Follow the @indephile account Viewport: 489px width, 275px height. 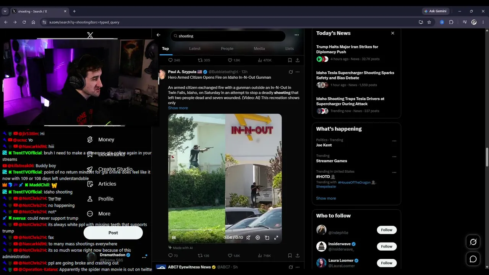tap(387, 230)
